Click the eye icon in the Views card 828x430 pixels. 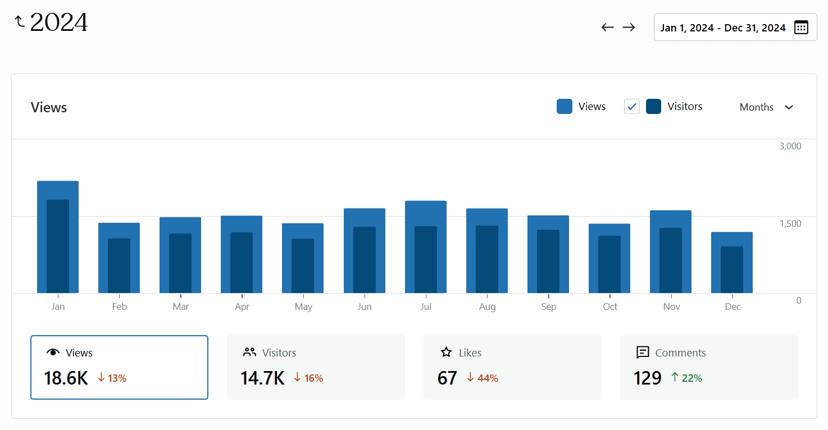(x=53, y=353)
